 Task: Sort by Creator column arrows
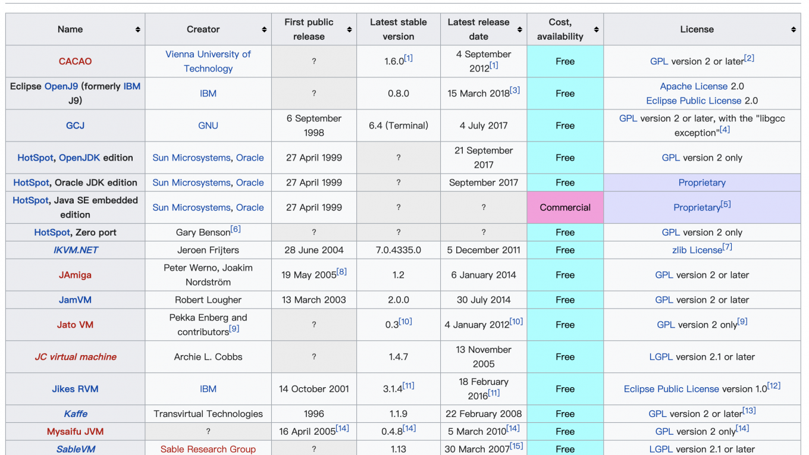pyautogui.click(x=264, y=30)
